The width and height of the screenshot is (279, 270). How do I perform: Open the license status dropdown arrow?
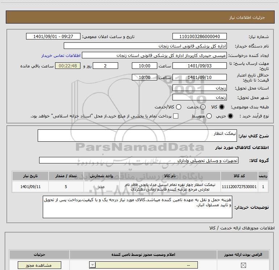tap(92, 265)
